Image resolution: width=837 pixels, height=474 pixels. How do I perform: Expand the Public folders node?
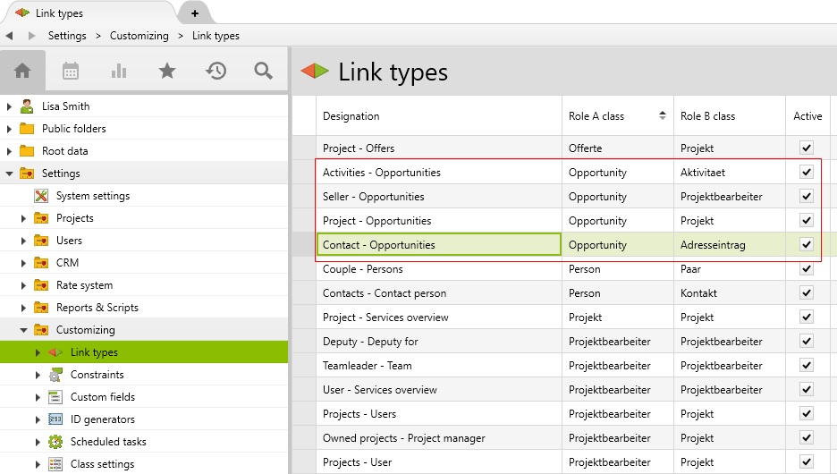click(10, 129)
